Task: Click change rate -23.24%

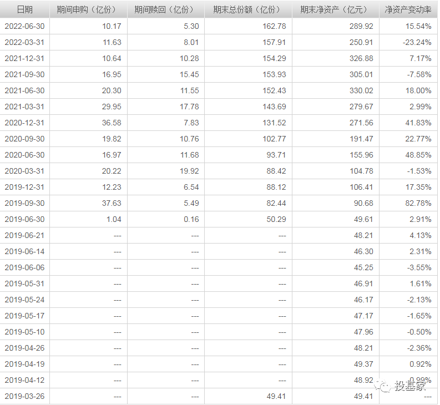Action: [417, 42]
